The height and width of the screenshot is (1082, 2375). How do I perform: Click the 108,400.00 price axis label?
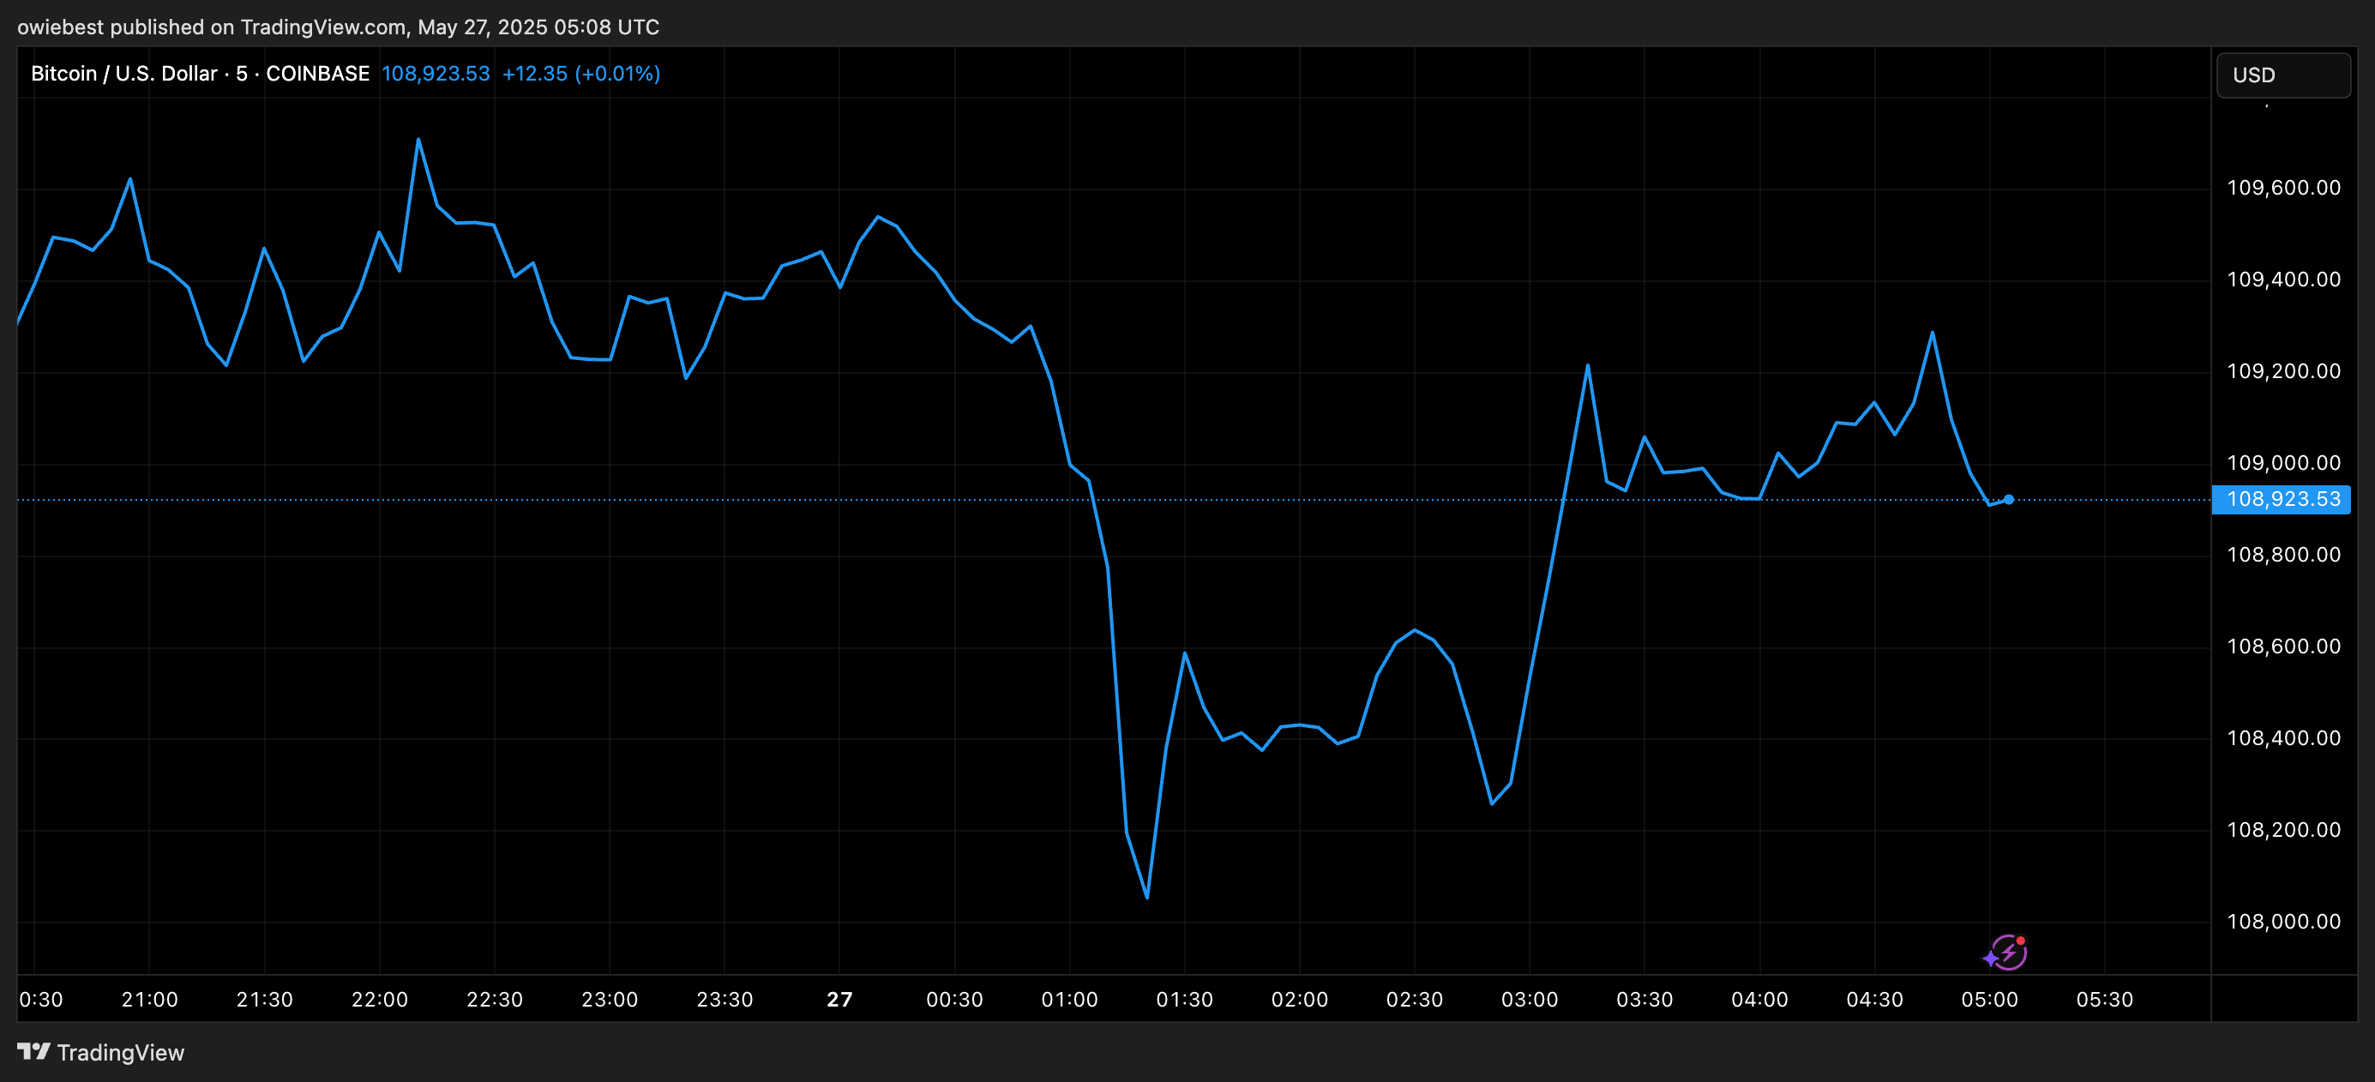[x=2284, y=738]
